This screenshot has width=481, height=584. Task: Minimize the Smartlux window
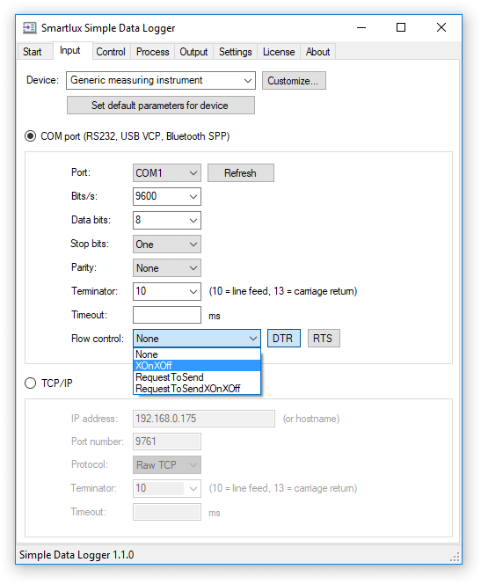361,27
